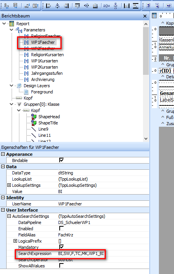Click the Line9 line icon
Screen dimensions: 174x274
[34, 129]
